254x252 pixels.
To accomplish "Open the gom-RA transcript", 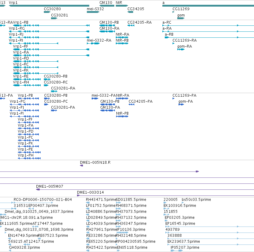I will [181, 49].
